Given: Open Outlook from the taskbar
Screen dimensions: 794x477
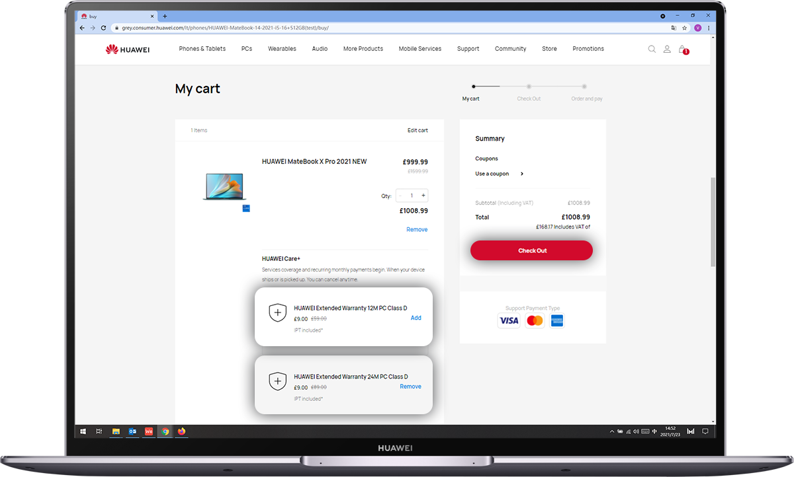Looking at the screenshot, I should tap(132, 431).
